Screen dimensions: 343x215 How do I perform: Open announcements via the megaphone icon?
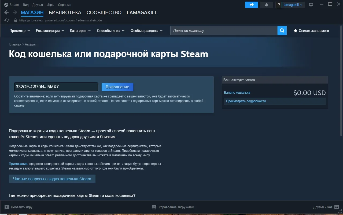pyautogui.click(x=252, y=5)
